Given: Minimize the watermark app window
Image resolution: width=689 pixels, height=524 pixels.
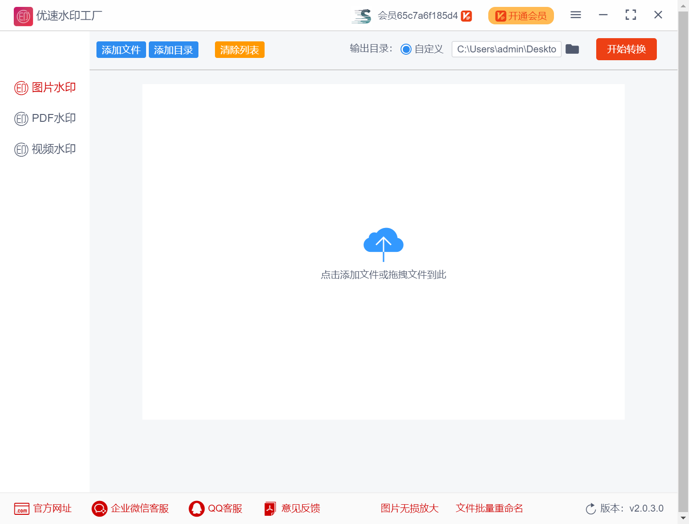Looking at the screenshot, I should tap(603, 15).
